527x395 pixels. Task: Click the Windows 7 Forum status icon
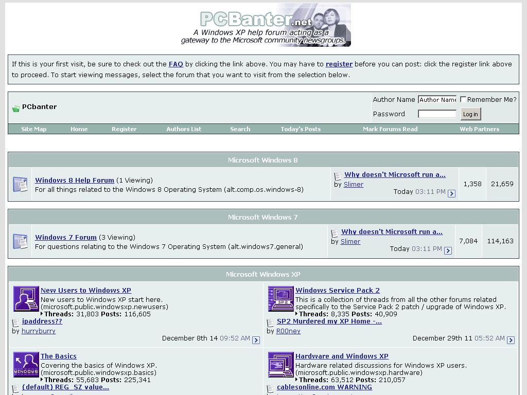pyautogui.click(x=20, y=242)
